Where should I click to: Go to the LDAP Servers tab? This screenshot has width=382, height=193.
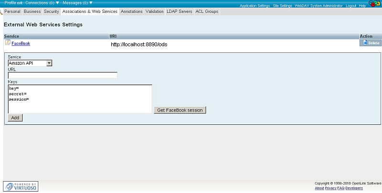[179, 11]
